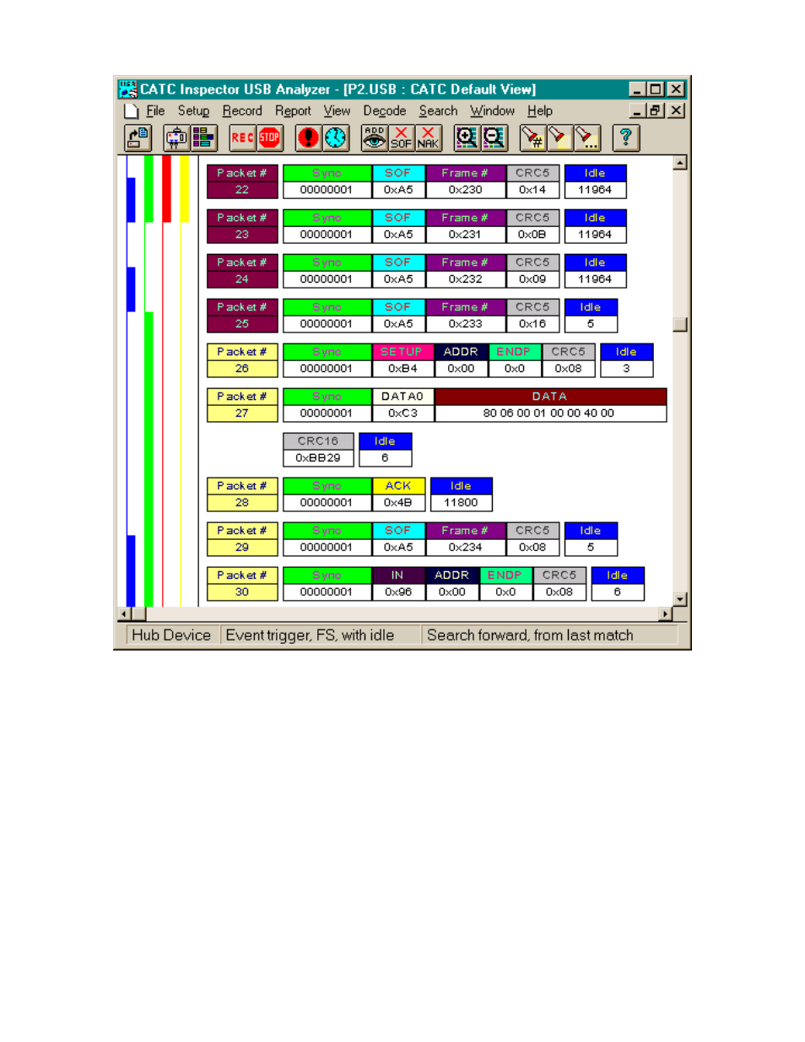The image size is (805, 1042).
Task: Open the Help menu
Action: coord(540,111)
